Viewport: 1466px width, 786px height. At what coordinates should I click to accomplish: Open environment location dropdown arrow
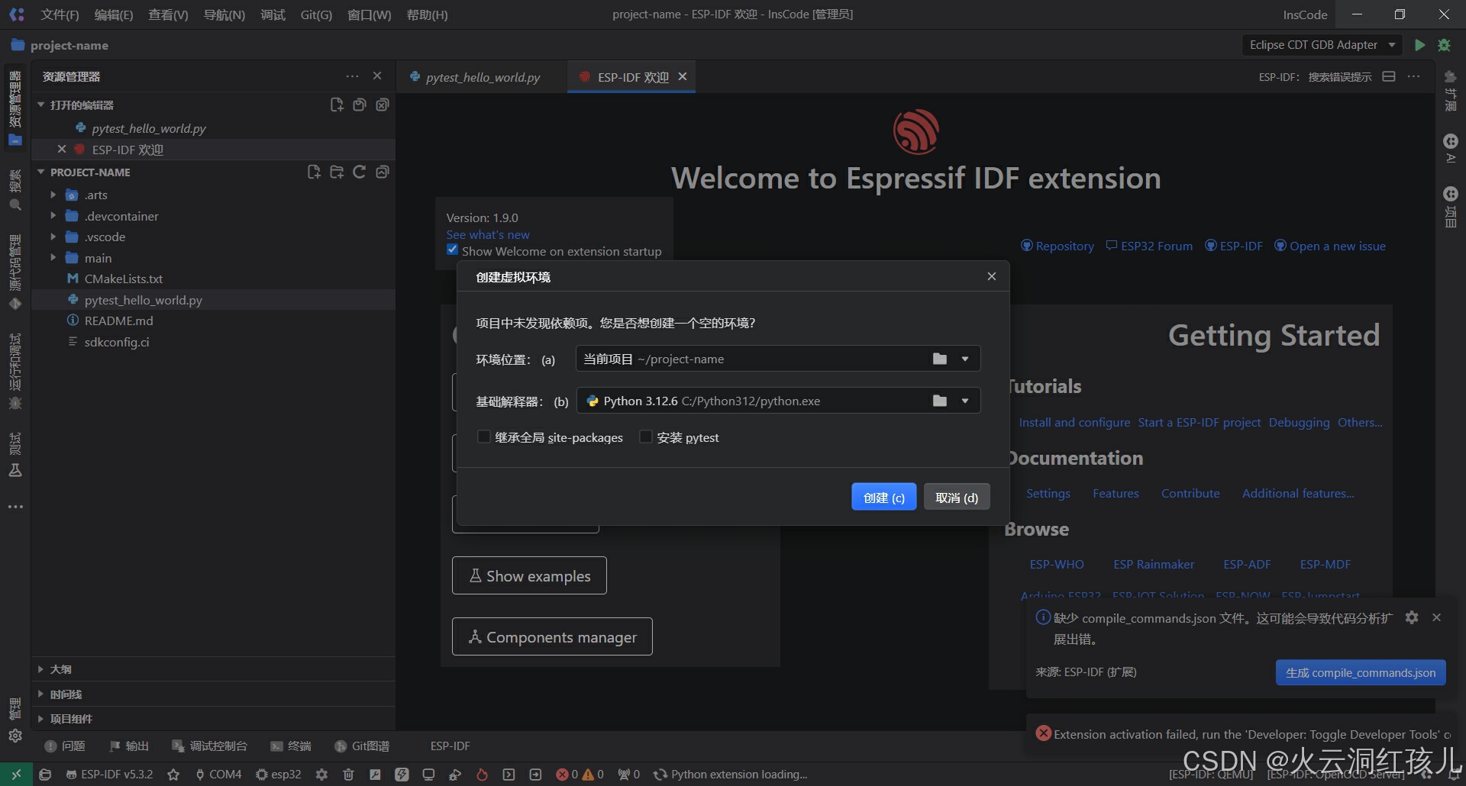coord(965,359)
